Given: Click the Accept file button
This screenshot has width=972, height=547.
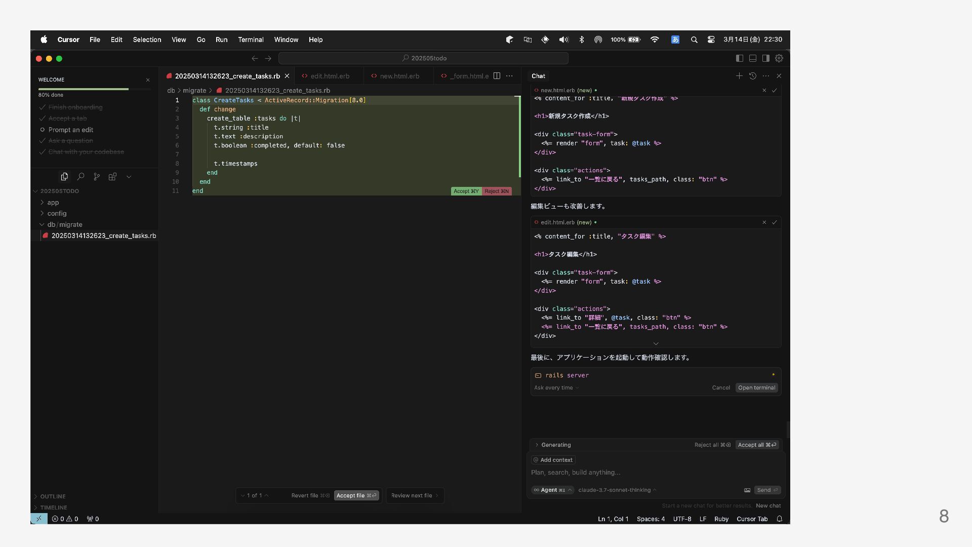Looking at the screenshot, I should coord(356,496).
